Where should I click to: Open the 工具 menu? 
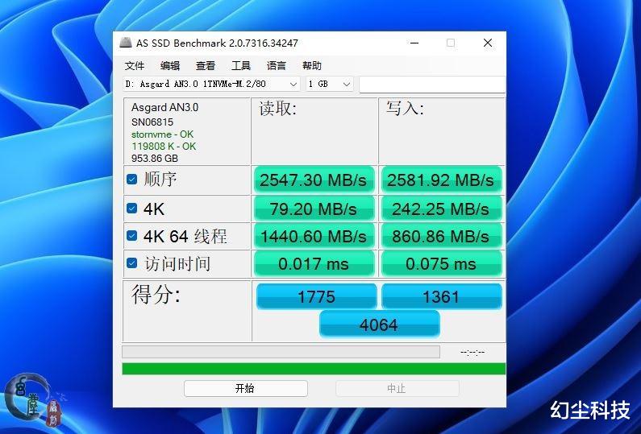tap(241, 66)
